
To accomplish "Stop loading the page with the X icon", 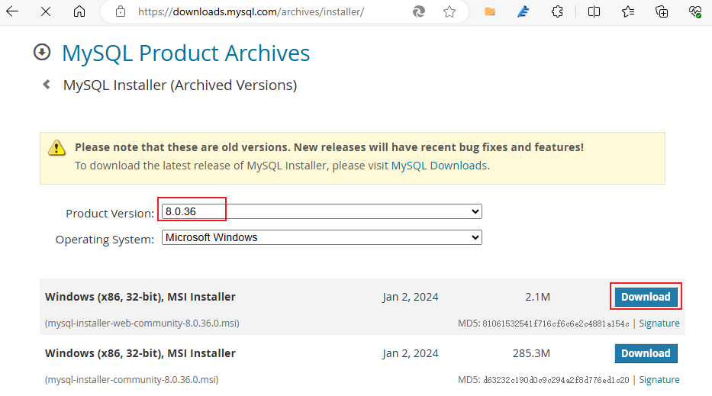I will 46,11.
